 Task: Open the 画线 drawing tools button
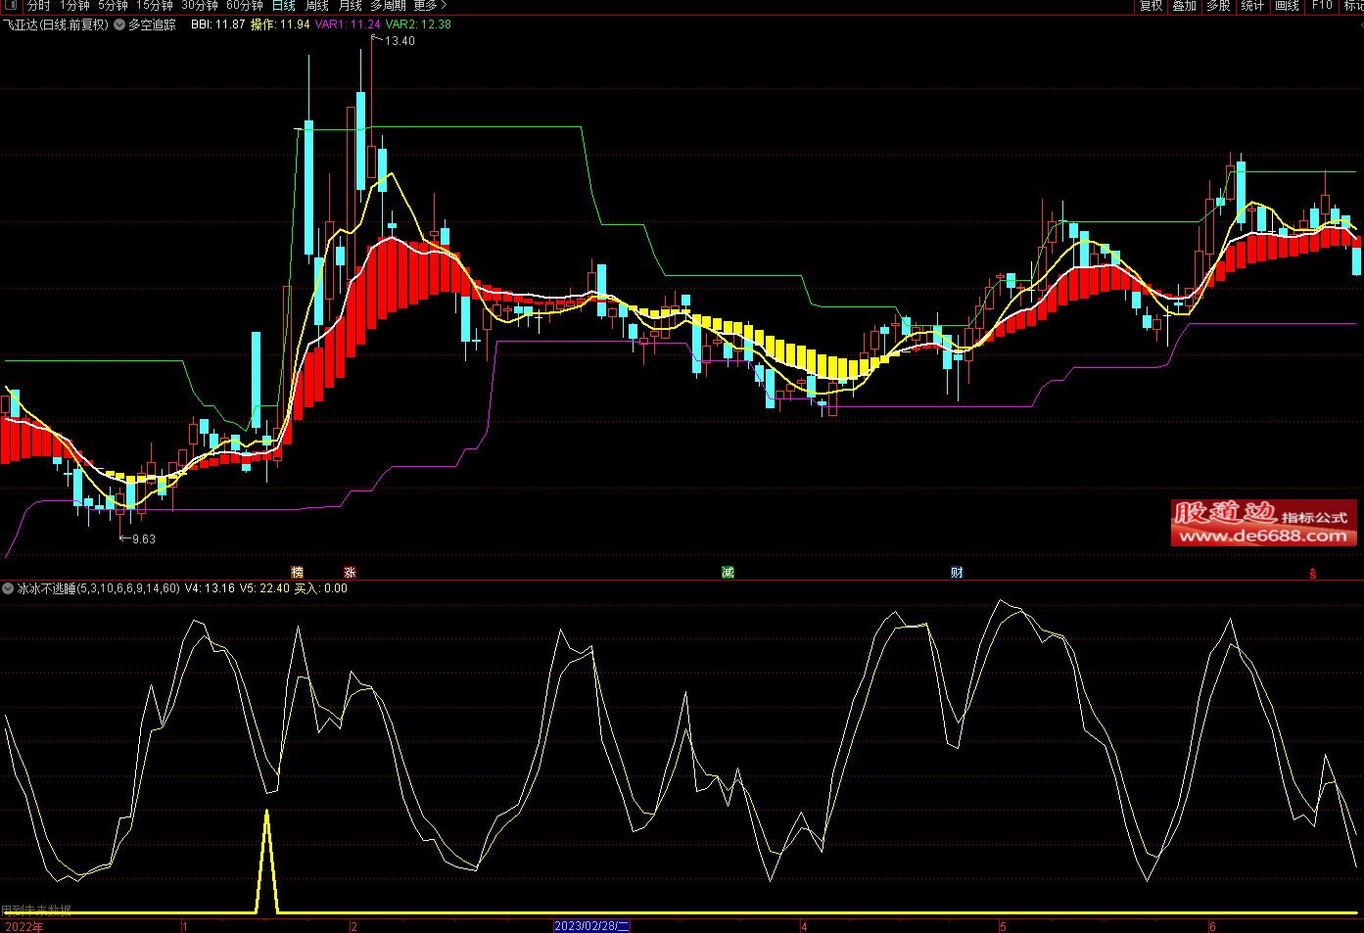[x=1287, y=6]
